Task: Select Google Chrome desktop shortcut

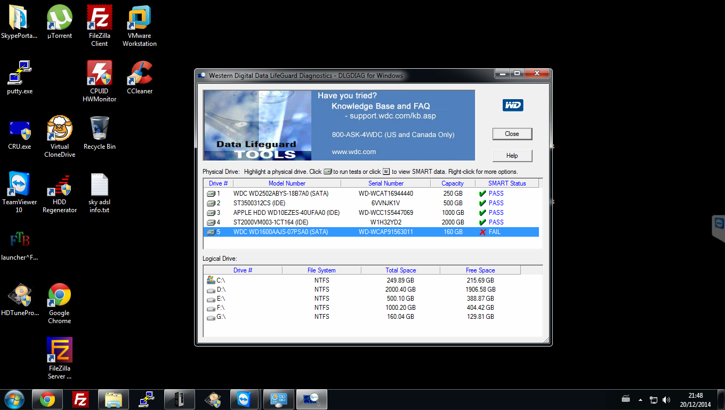Action: [x=60, y=303]
